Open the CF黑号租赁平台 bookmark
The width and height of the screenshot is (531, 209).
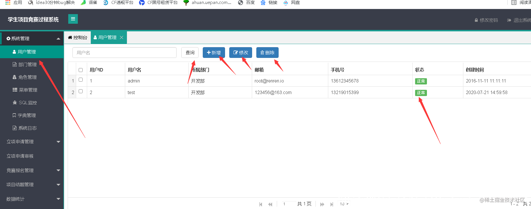(x=158, y=3)
